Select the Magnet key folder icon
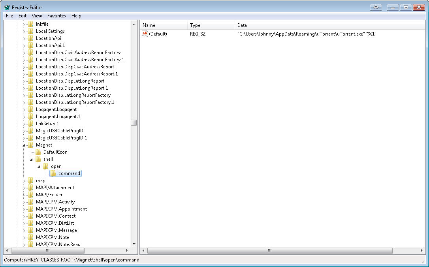The width and height of the screenshot is (429, 267). point(31,145)
